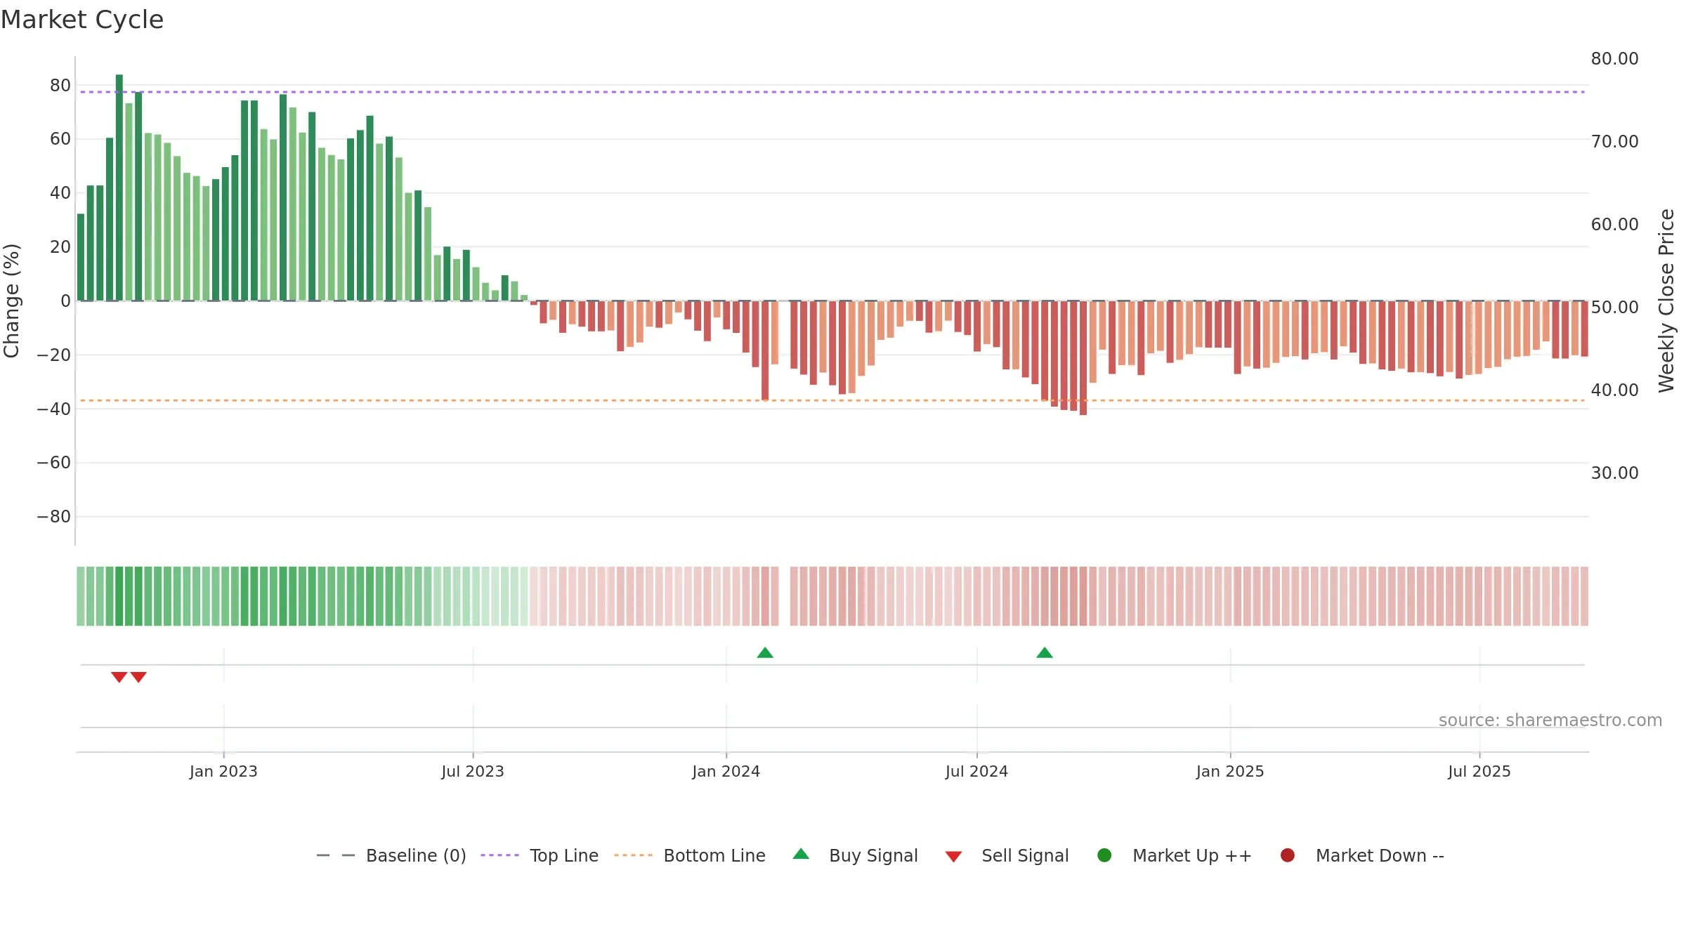This screenshot has height=948, width=1686.
Task: Click the '40.00' right axis tick
Action: [1614, 390]
